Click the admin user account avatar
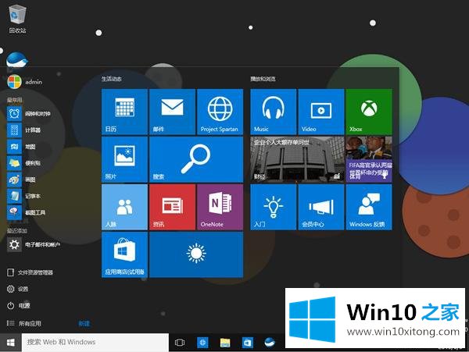Viewport: 469px width, 352px height. (14, 82)
